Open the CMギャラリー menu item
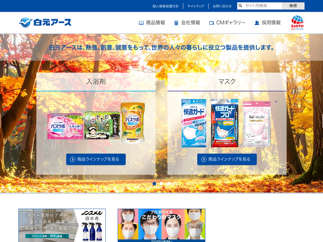The width and height of the screenshot is (323, 242). pyautogui.click(x=227, y=23)
